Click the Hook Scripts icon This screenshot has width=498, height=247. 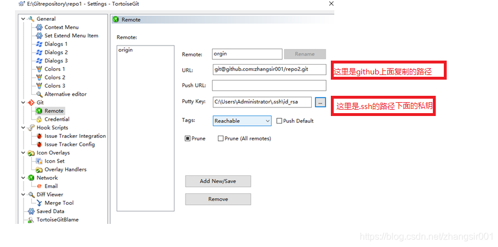click(x=31, y=128)
